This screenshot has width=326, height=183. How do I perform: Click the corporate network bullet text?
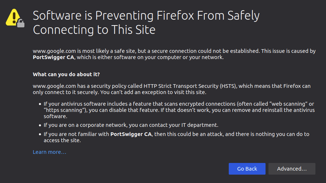pos(131,125)
